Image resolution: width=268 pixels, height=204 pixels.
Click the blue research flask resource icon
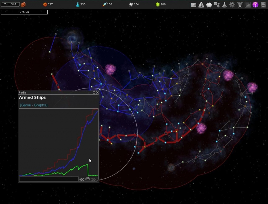coord(78,4)
